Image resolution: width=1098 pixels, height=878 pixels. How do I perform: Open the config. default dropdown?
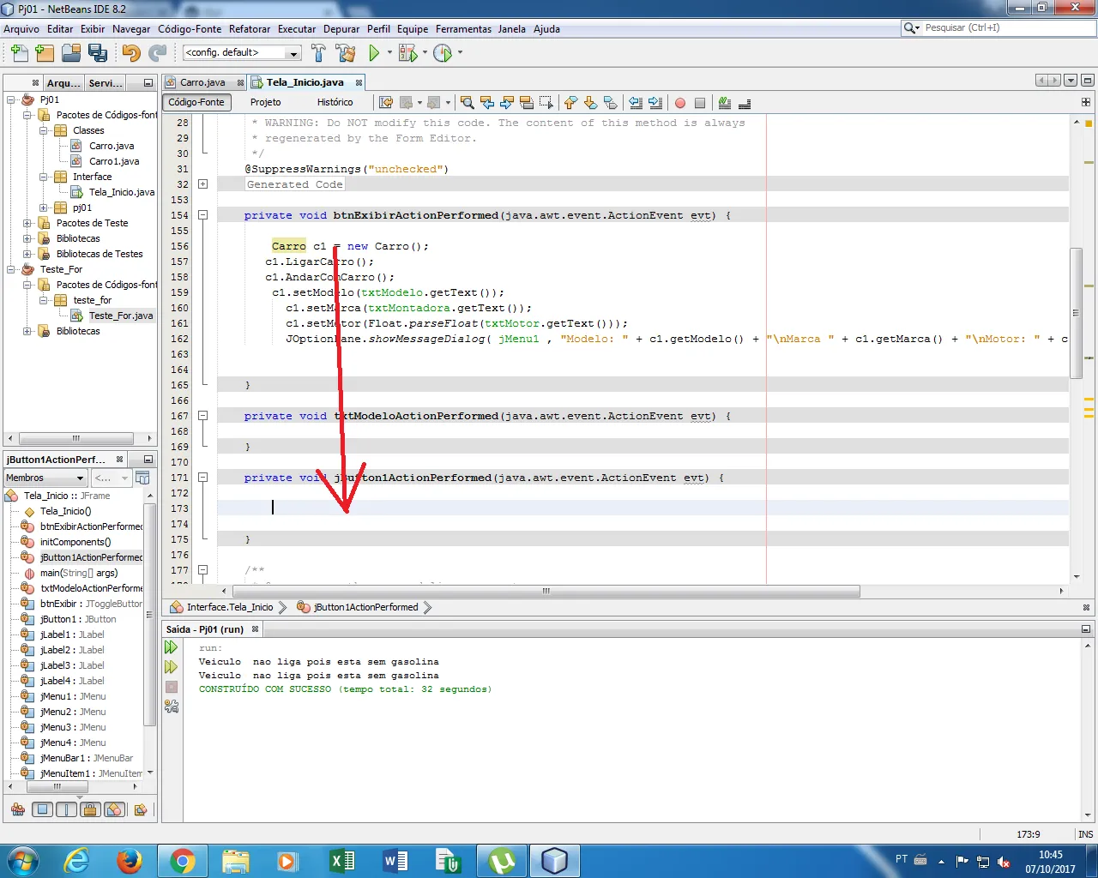(241, 53)
